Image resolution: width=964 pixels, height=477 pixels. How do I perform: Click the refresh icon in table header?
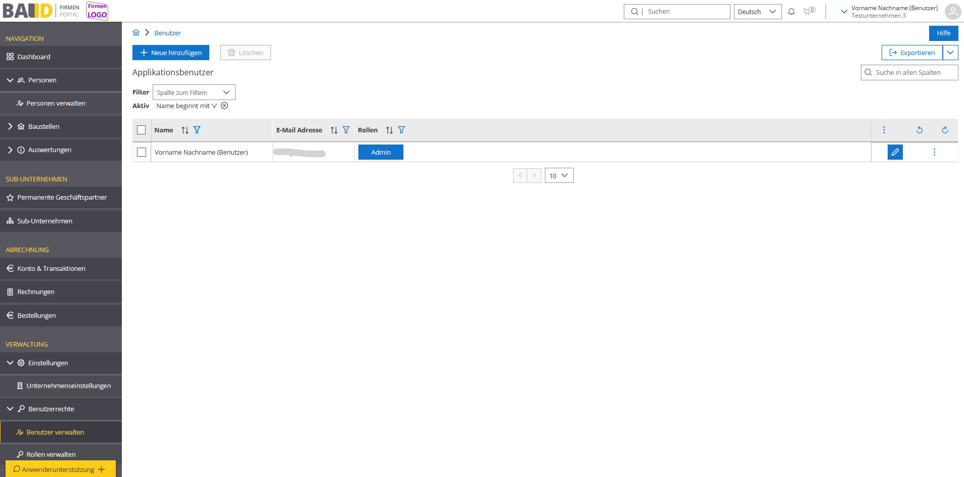944,130
